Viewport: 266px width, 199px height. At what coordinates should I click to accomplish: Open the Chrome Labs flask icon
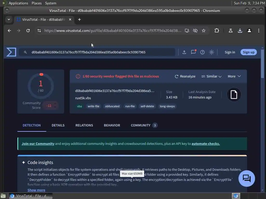(x=231, y=31)
